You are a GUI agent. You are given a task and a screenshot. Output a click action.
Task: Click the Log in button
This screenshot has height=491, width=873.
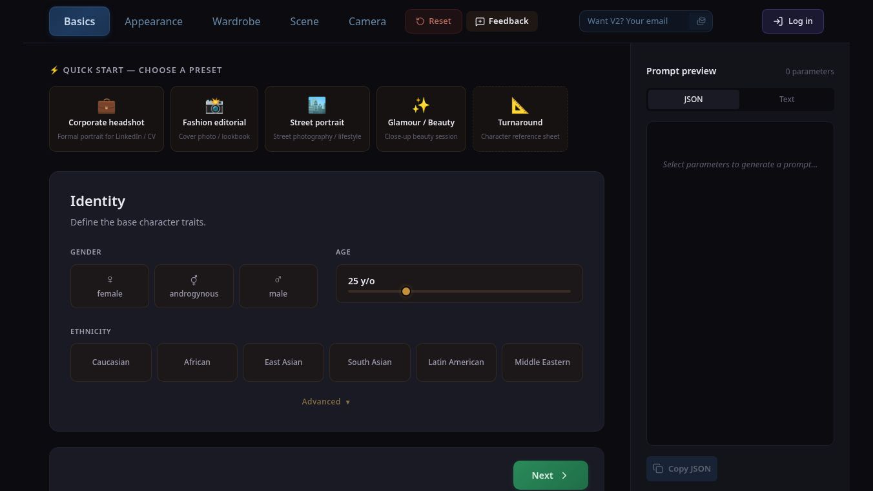coord(792,21)
